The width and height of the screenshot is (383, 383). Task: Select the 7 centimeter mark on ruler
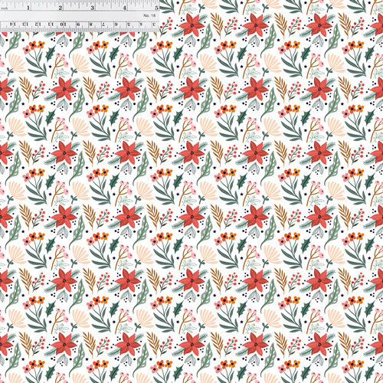103,25
